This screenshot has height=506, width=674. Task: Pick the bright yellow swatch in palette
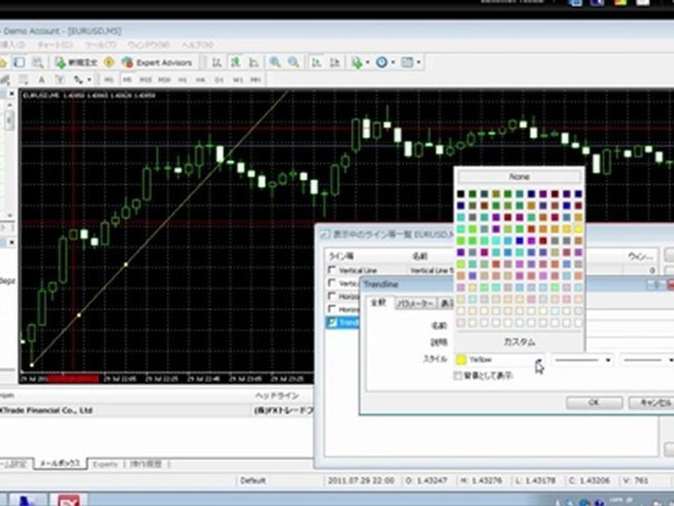click(578, 229)
